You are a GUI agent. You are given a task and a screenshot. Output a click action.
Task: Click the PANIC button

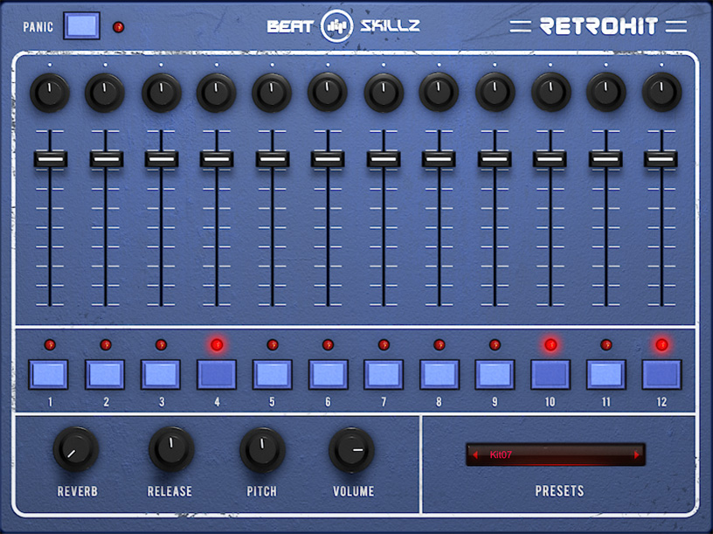click(81, 26)
